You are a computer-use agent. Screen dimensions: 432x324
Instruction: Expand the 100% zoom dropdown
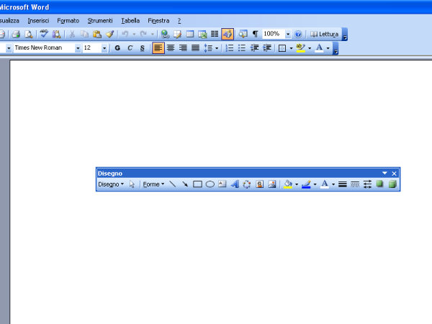(x=288, y=34)
